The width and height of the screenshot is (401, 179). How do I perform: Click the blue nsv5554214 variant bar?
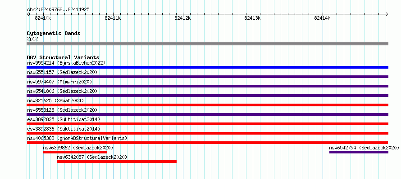207,67
